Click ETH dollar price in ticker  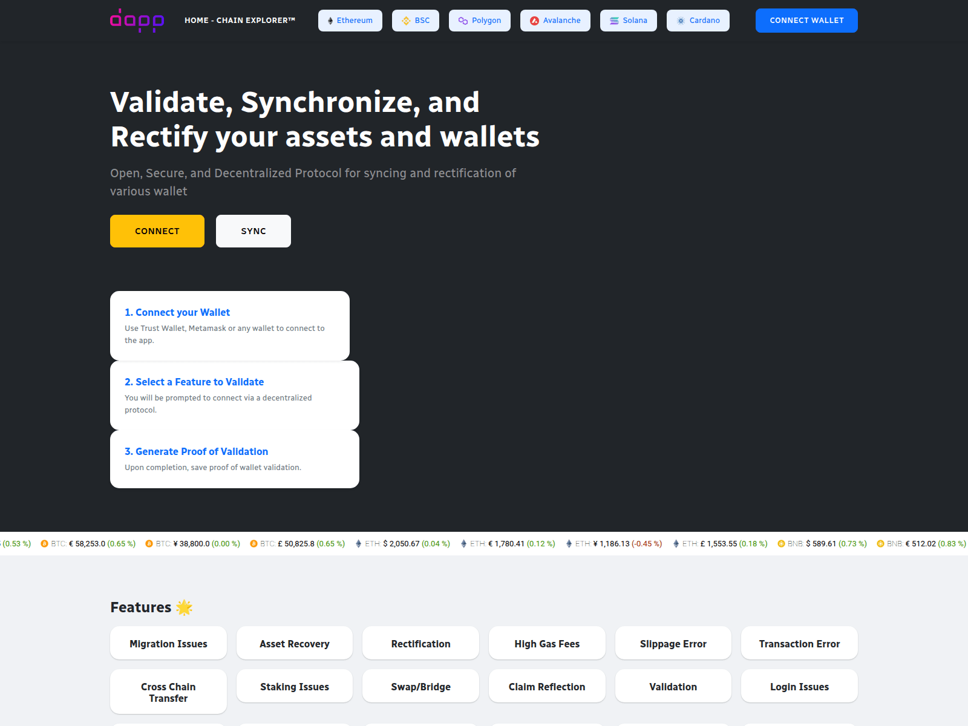[401, 544]
